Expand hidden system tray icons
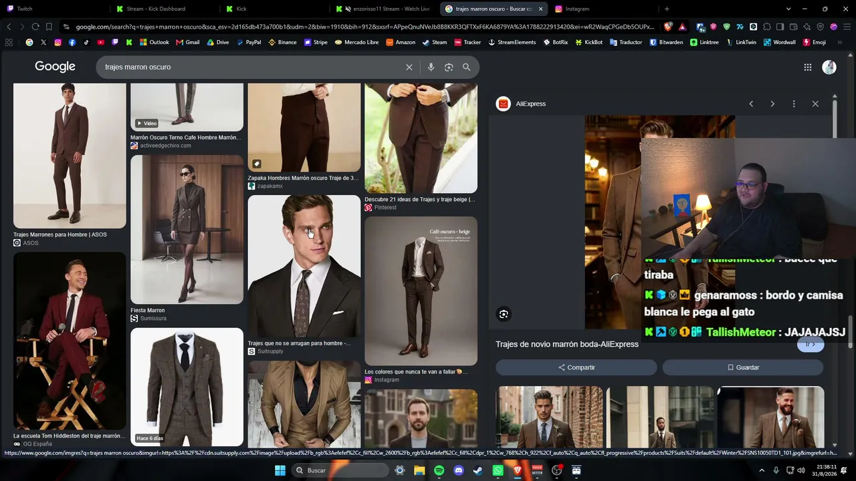The height and width of the screenshot is (481, 856). [x=762, y=470]
